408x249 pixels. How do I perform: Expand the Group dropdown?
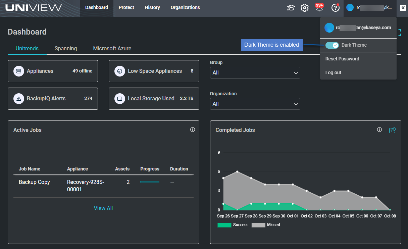pyautogui.click(x=255, y=72)
